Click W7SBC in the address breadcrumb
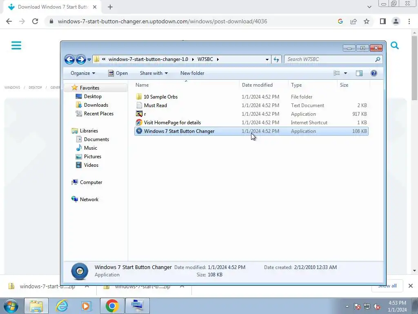418x314 pixels. [x=205, y=59]
